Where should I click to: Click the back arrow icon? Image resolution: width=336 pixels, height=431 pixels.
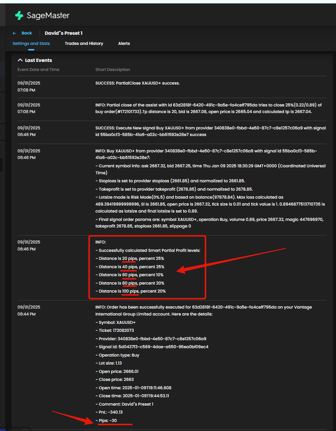[14, 33]
